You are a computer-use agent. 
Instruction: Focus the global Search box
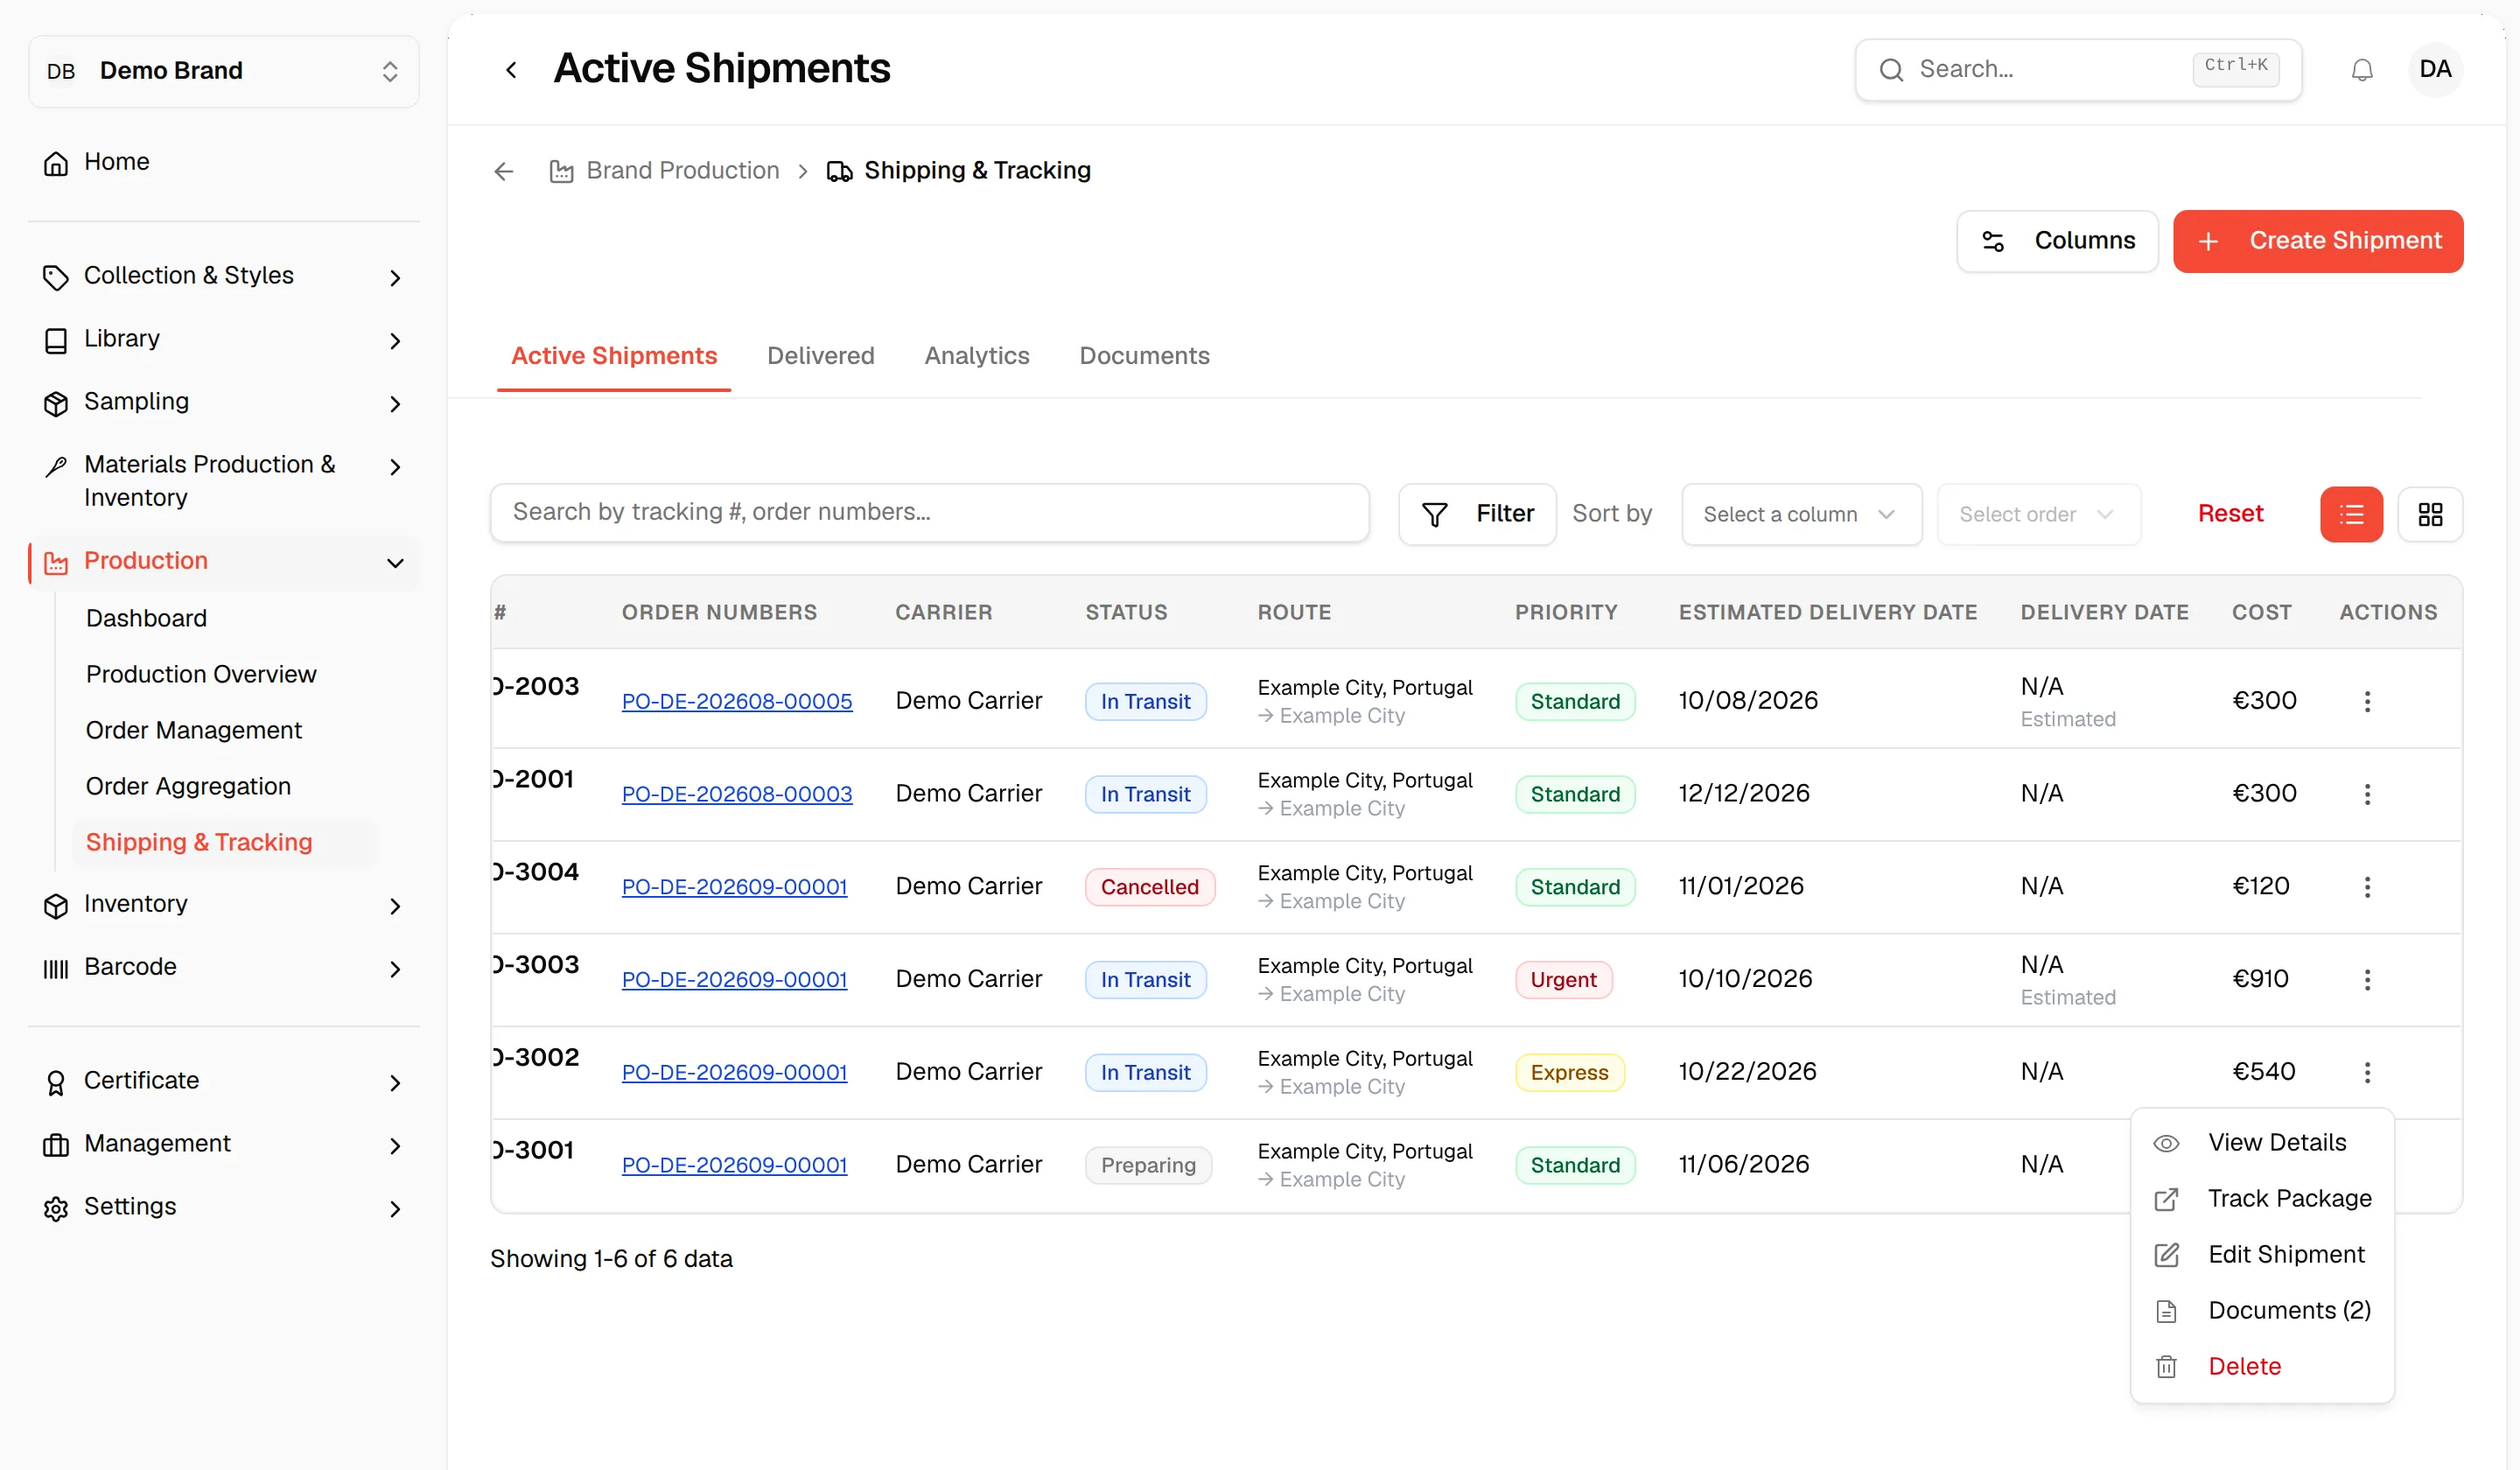click(2078, 70)
